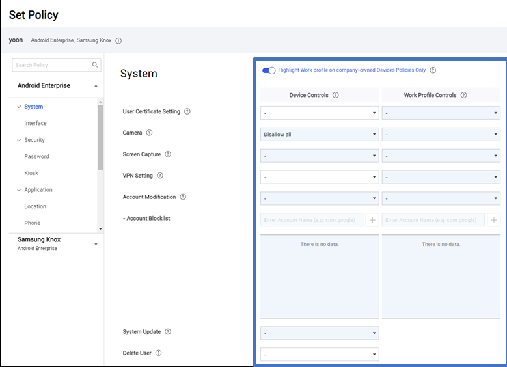Open Camera Device Controls dropdown showing Disallow all
This screenshot has height=367, width=507.
pyautogui.click(x=320, y=134)
